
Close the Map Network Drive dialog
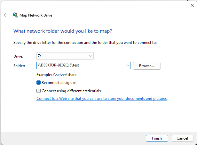coord(192,5)
